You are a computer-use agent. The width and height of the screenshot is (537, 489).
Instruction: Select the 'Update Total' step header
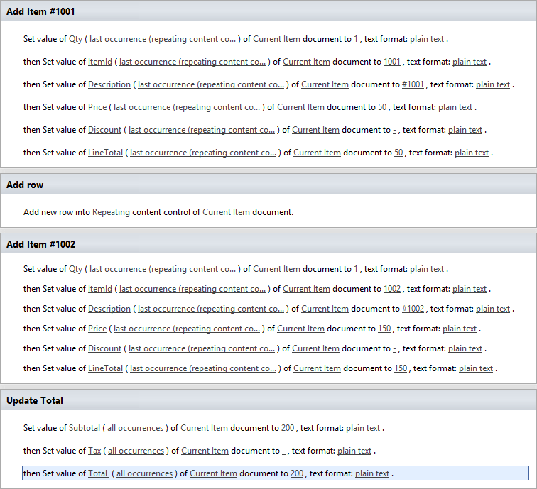point(268,400)
